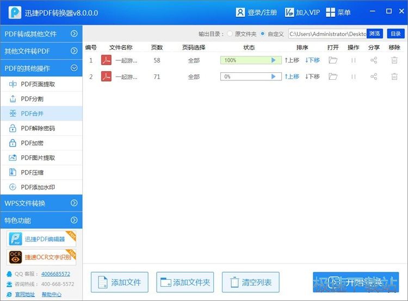Pause operation icon in row 2
Image resolution: width=408 pixels, height=301 pixels.
click(x=354, y=77)
